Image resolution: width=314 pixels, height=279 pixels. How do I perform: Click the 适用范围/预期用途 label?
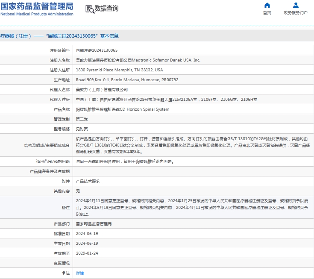[x=53, y=162]
